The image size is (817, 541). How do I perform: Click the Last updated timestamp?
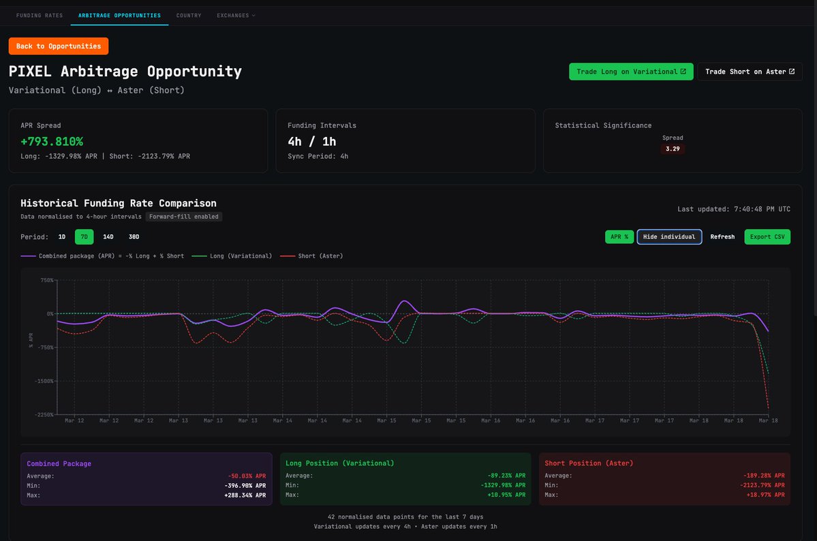(734, 209)
